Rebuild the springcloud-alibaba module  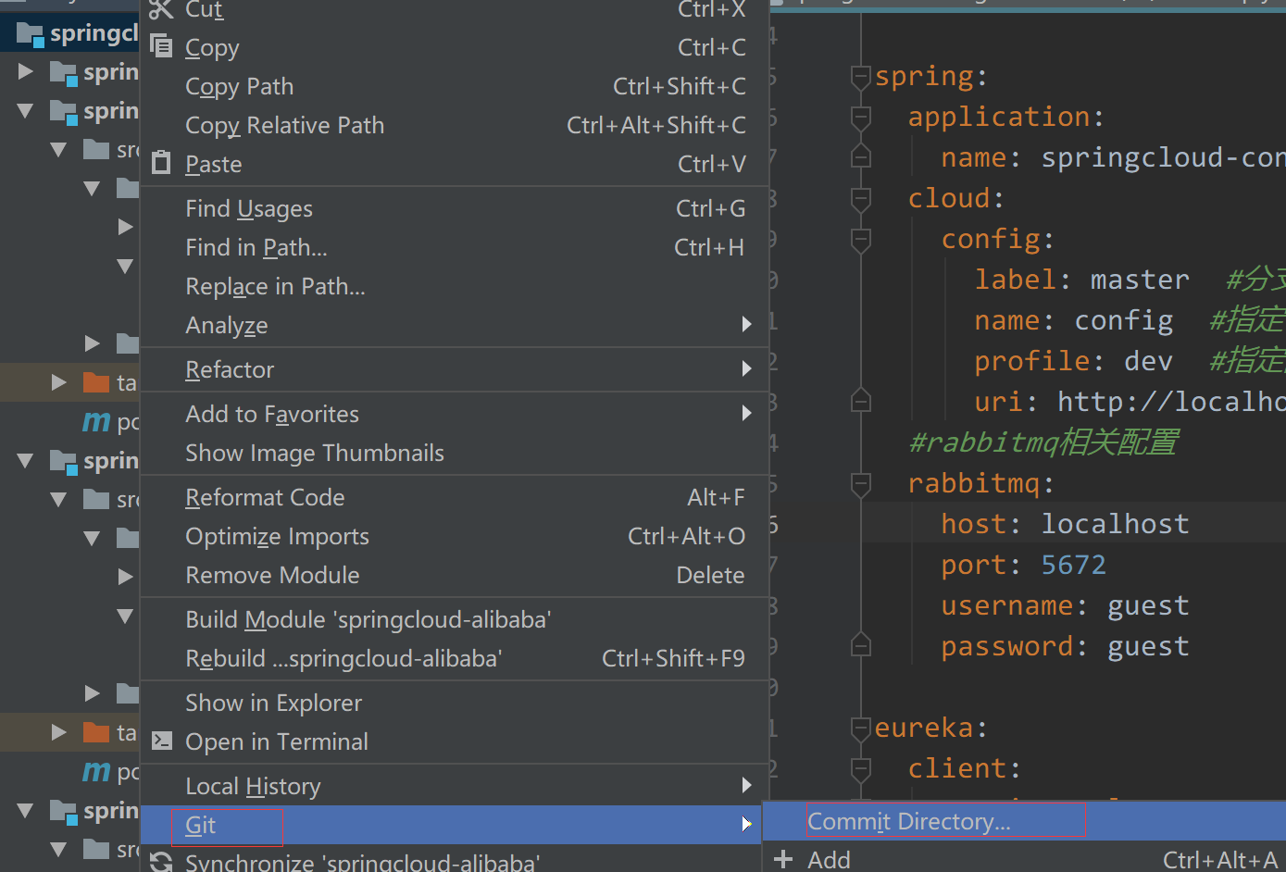[x=454, y=658]
